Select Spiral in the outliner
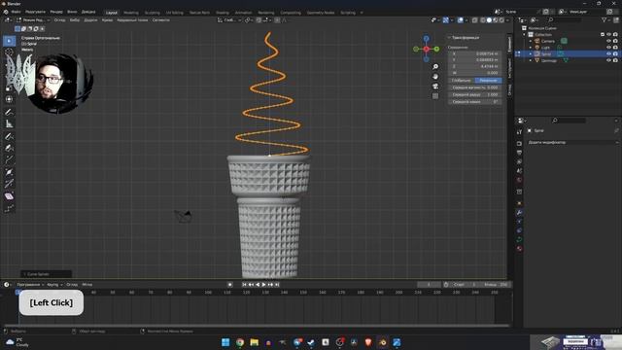The height and width of the screenshot is (350, 622). 546,53
